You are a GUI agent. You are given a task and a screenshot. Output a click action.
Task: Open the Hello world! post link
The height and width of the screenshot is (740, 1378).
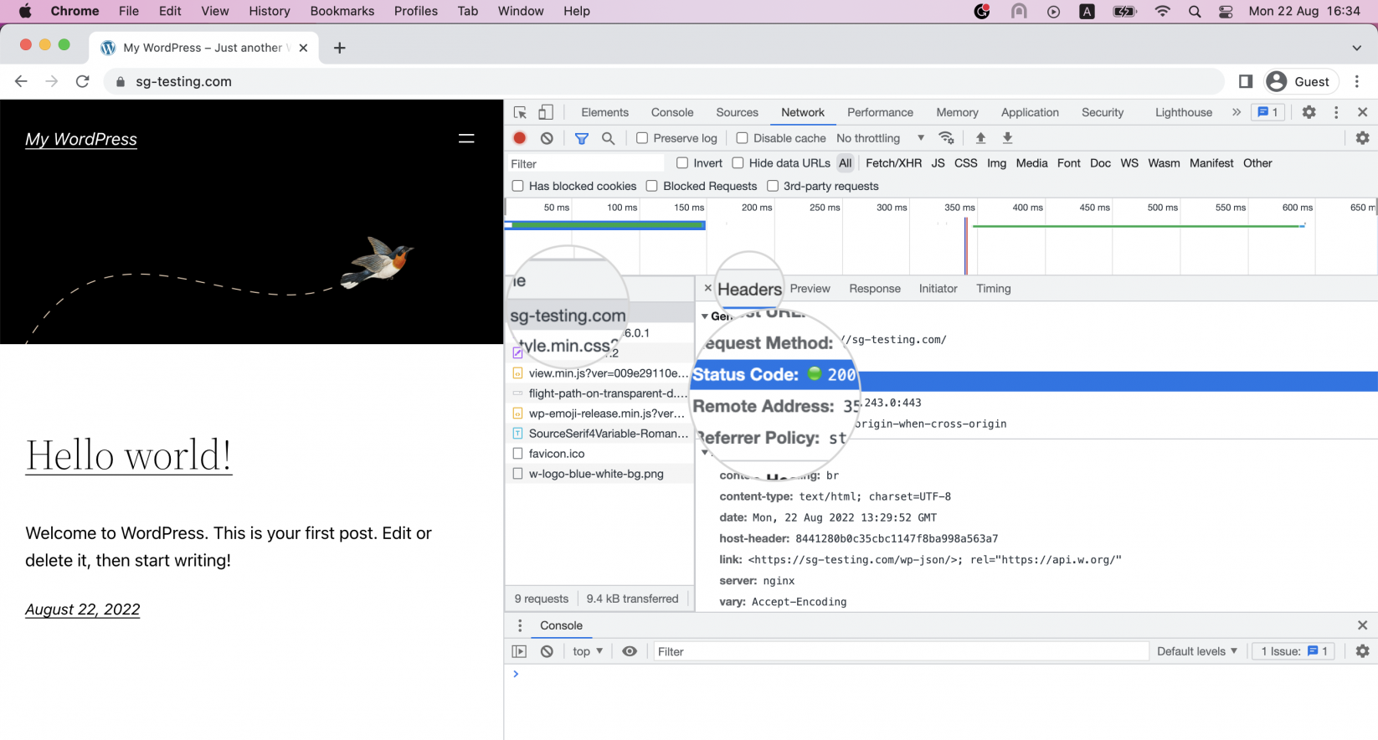[x=128, y=456]
